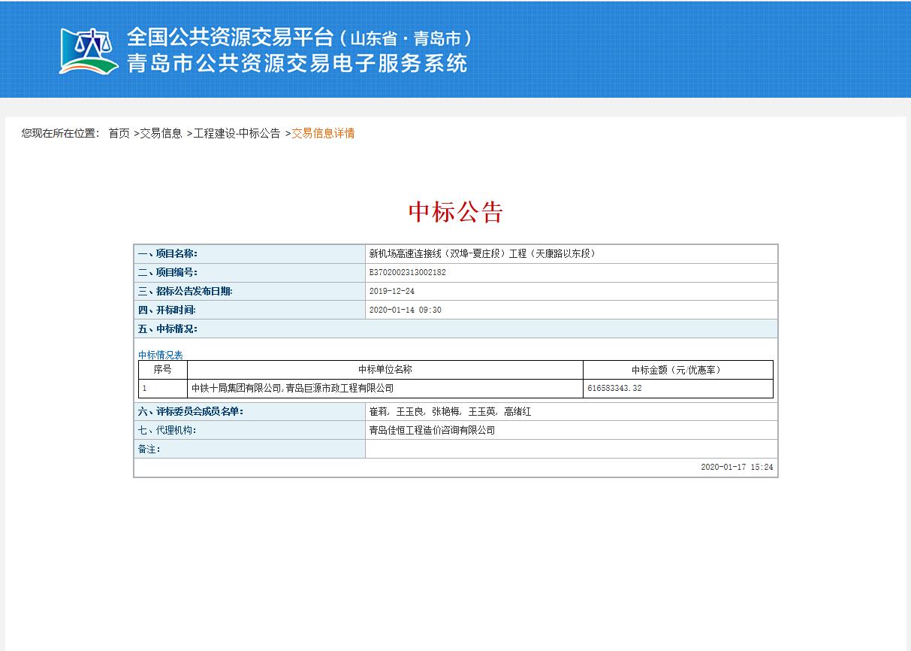
Task: Go to 首页 in the breadcrumb
Action: click(x=119, y=134)
